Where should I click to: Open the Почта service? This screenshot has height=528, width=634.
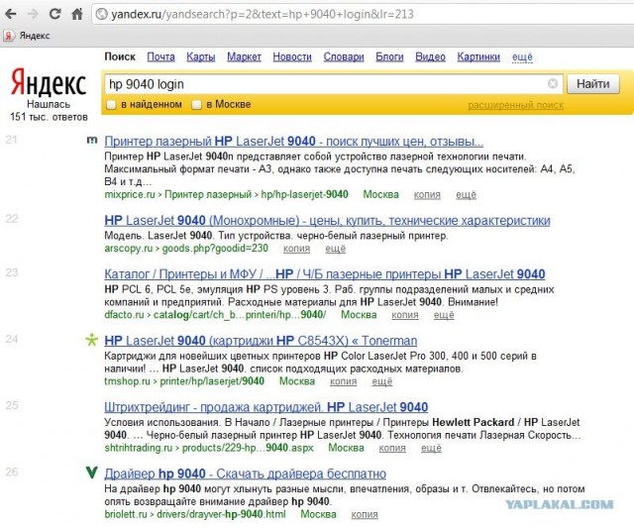160,57
